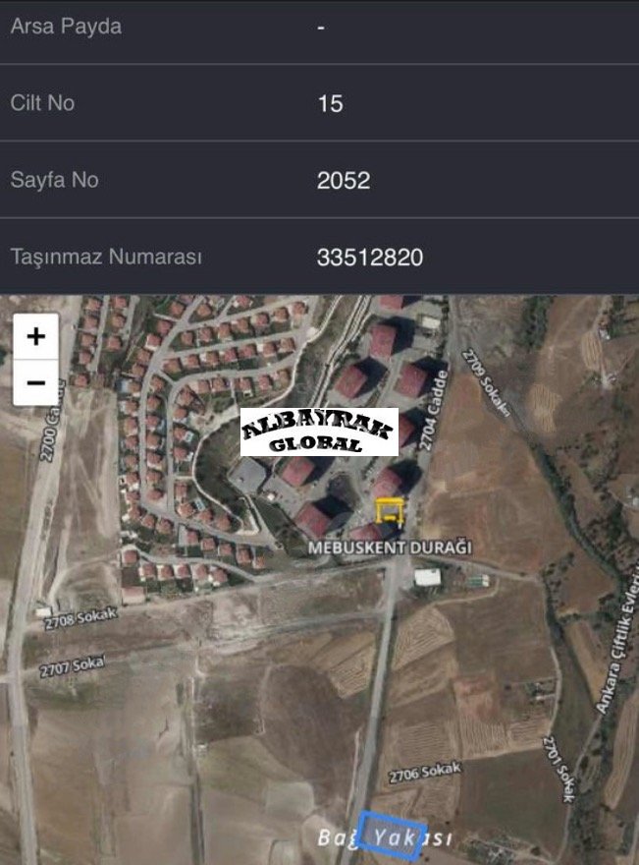Zoom in the map with plus button
This screenshot has width=639, height=865.
[35, 336]
